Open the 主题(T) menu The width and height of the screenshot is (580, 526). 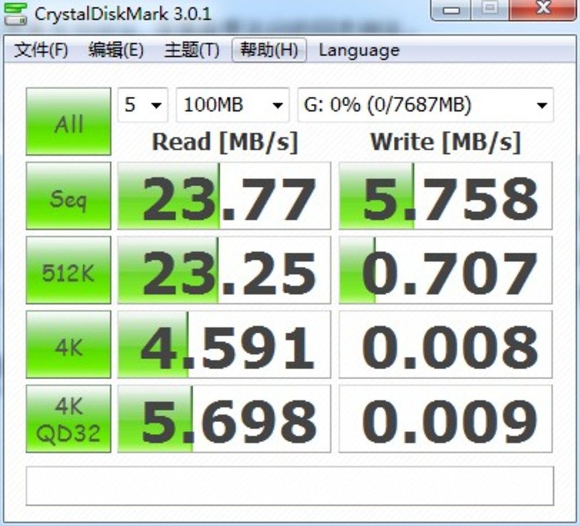pos(191,50)
